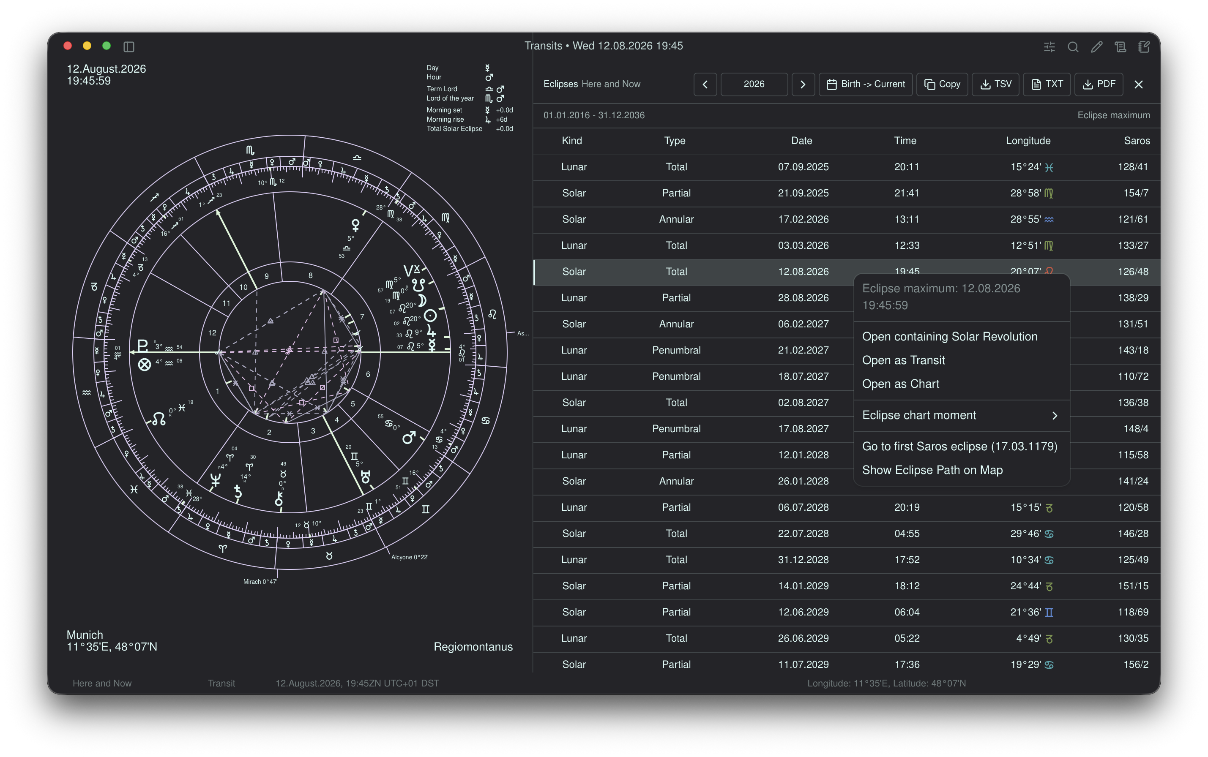Select the Solar Annular 17.02.2026 row

[846, 219]
